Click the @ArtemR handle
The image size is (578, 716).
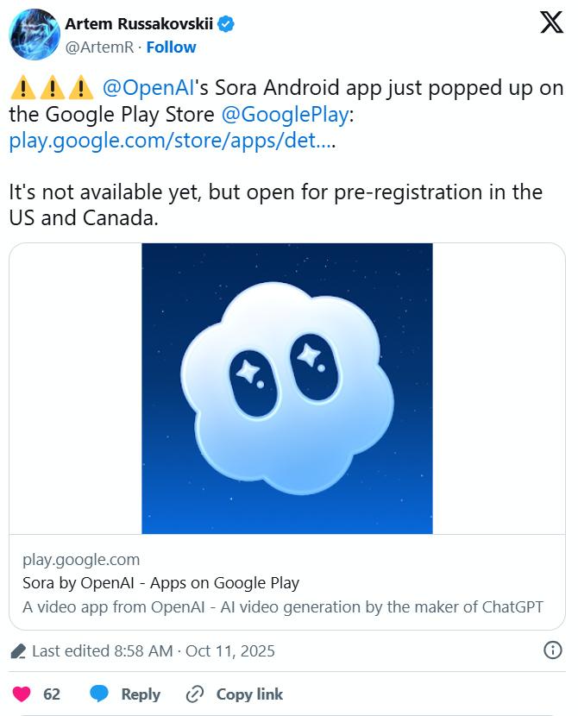(x=97, y=47)
